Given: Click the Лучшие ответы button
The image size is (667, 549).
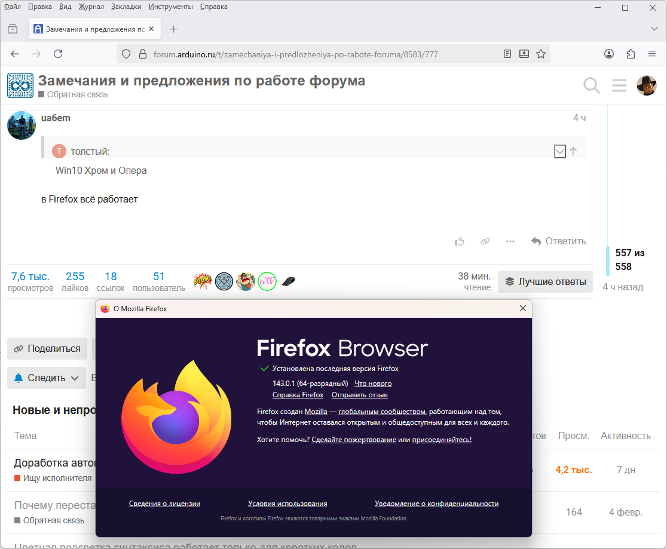Looking at the screenshot, I should click(545, 282).
